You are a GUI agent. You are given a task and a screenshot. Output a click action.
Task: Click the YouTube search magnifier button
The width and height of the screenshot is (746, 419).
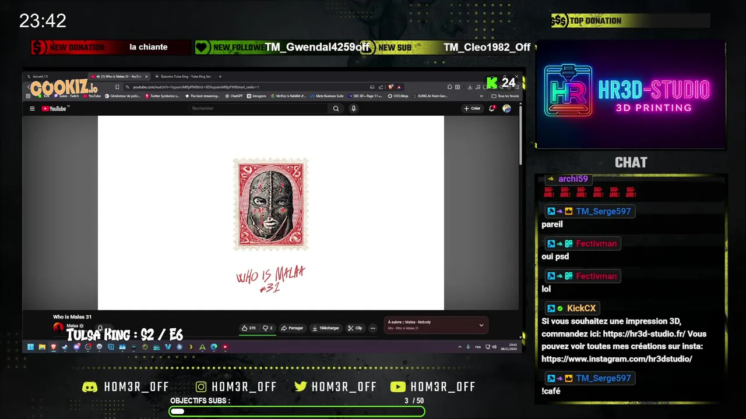point(336,109)
